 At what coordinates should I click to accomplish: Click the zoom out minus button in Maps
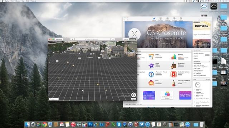click(x=132, y=99)
